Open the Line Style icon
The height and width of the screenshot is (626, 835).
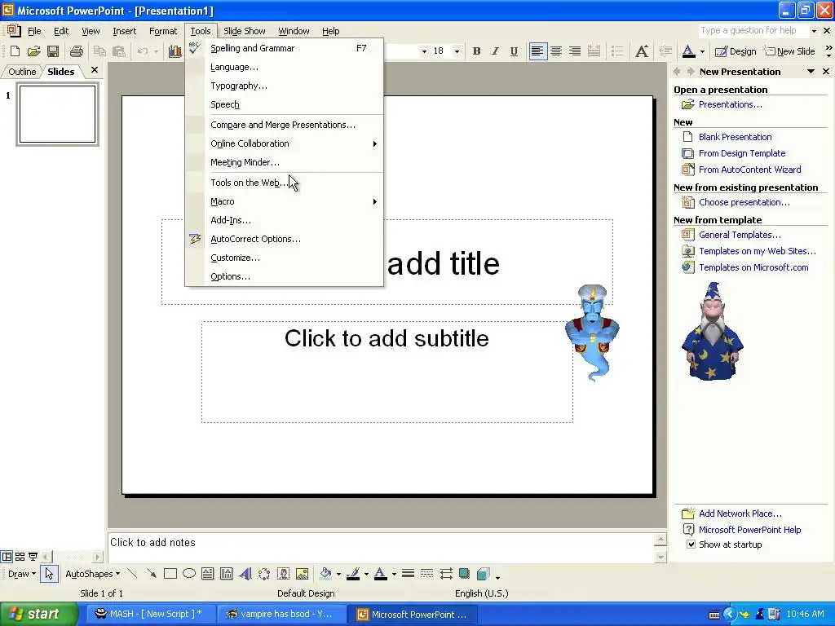click(x=408, y=574)
